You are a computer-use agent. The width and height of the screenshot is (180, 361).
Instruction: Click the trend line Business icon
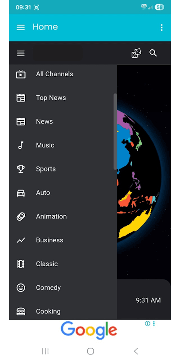(21, 241)
